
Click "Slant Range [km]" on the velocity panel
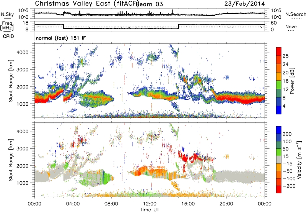[11, 160]
